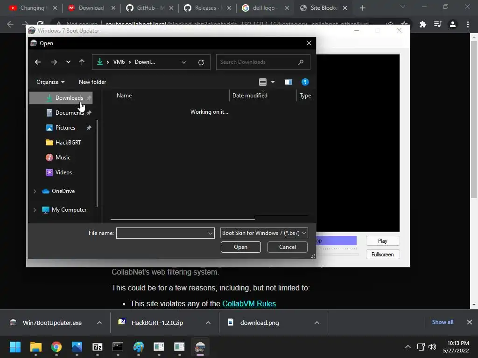Open the view options dropdown arrow
478x358 pixels.
click(x=273, y=82)
